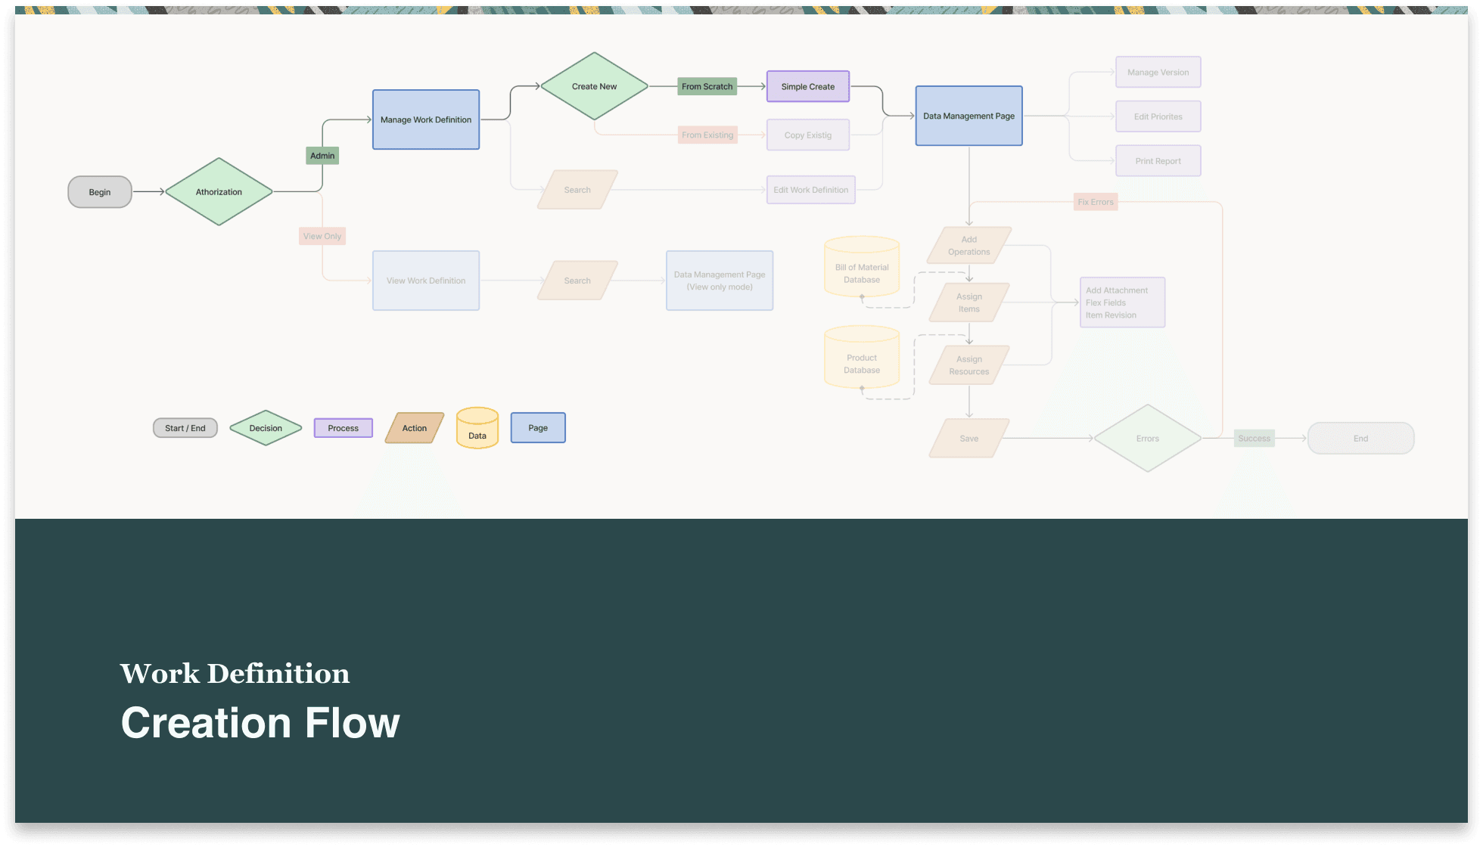Click the yellow Data cylinder legend shape
Viewport: 1483px width, 847px height.
click(x=477, y=429)
